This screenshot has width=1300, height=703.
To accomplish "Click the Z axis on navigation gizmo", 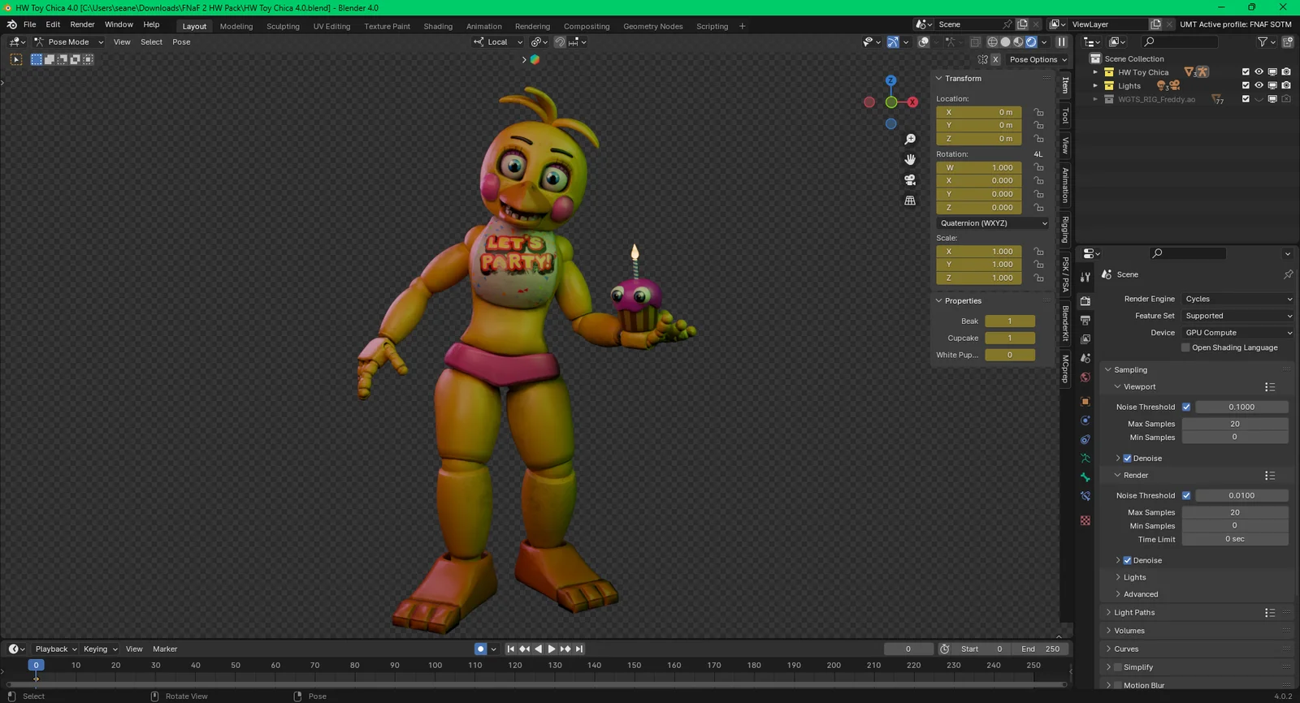I will [890, 80].
